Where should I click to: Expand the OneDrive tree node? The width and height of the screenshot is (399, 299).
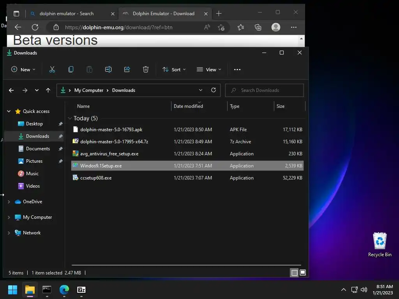pyautogui.click(x=9, y=202)
